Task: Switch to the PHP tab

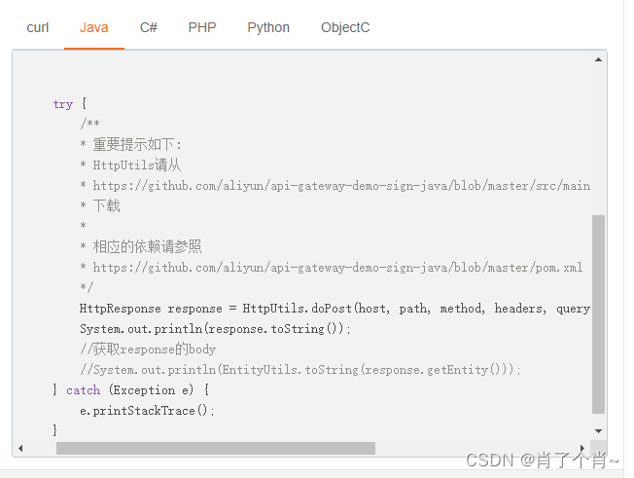Action: pyautogui.click(x=202, y=27)
